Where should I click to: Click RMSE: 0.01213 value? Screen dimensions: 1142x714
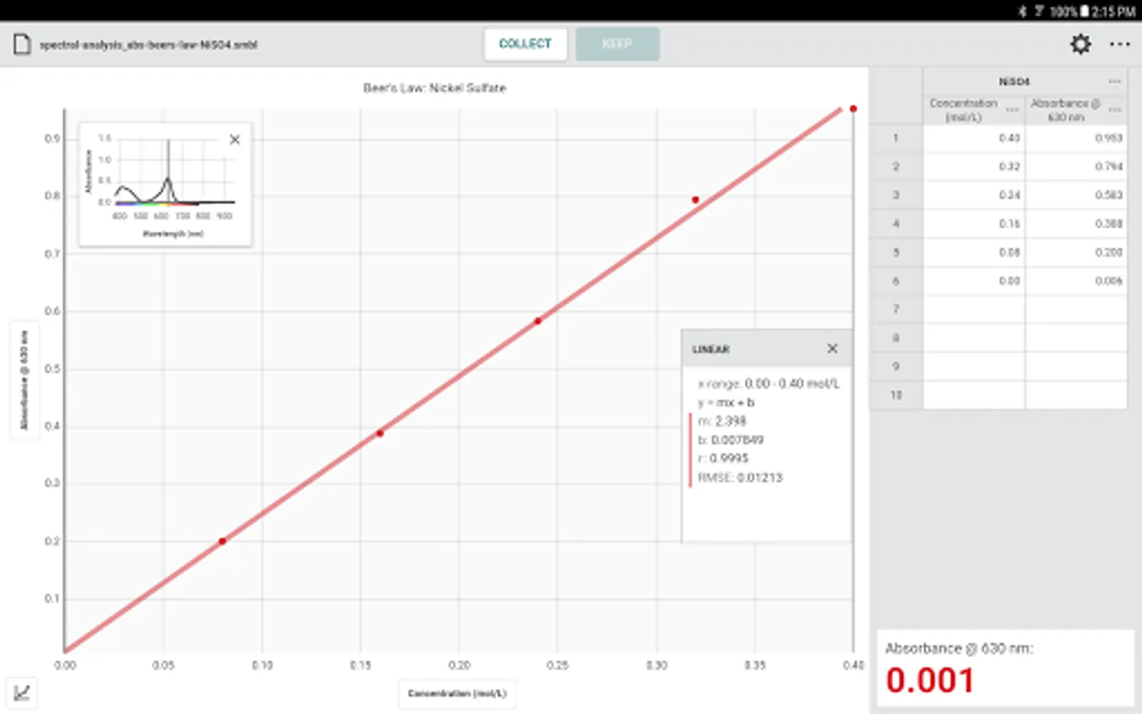(x=740, y=478)
